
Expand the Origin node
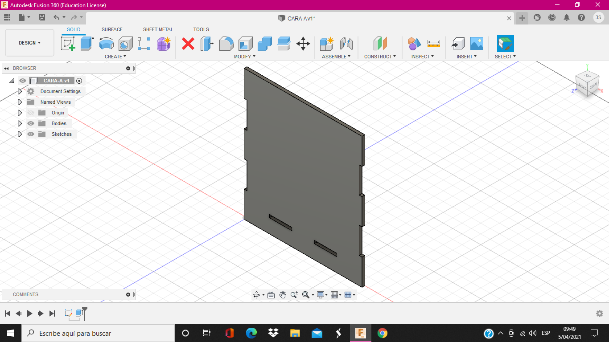tap(20, 113)
